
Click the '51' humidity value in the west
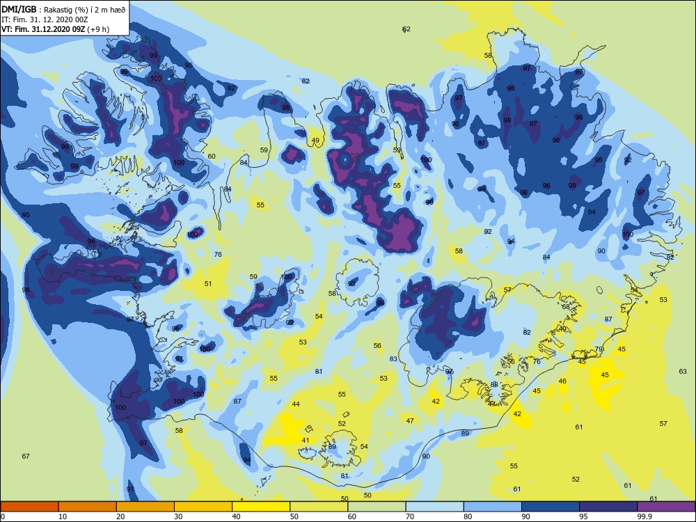(x=208, y=283)
